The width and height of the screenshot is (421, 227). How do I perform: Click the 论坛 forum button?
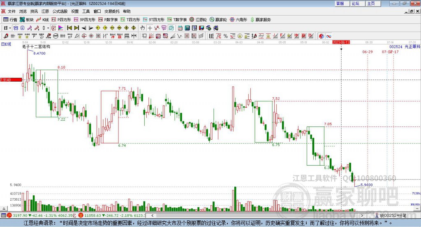[357, 3]
